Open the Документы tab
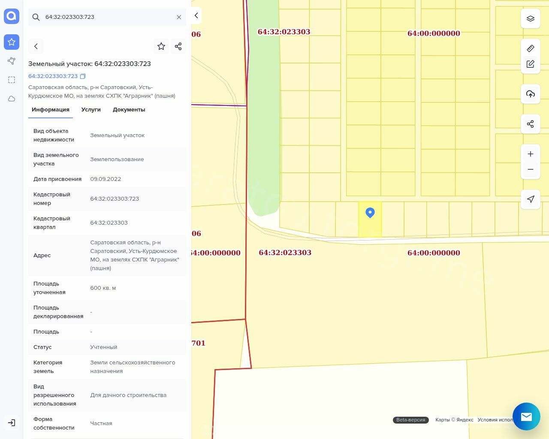The height and width of the screenshot is (439, 549). (129, 110)
